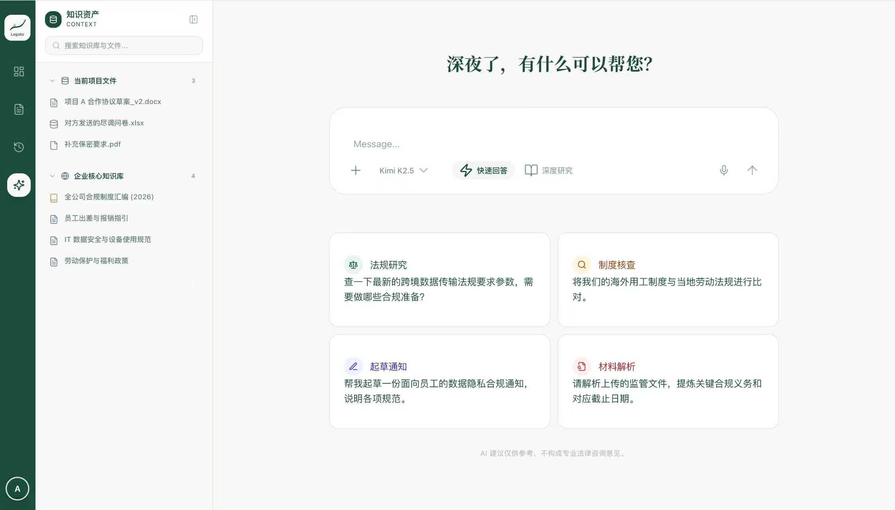
Task: Focus the Message input field
Action: (554, 144)
